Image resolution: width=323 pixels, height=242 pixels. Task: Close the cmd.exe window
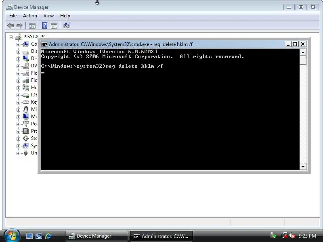pyautogui.click(x=302, y=44)
